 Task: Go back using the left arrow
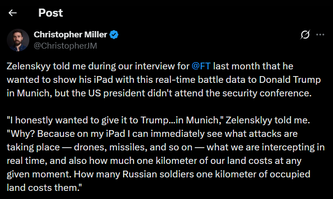point(13,13)
